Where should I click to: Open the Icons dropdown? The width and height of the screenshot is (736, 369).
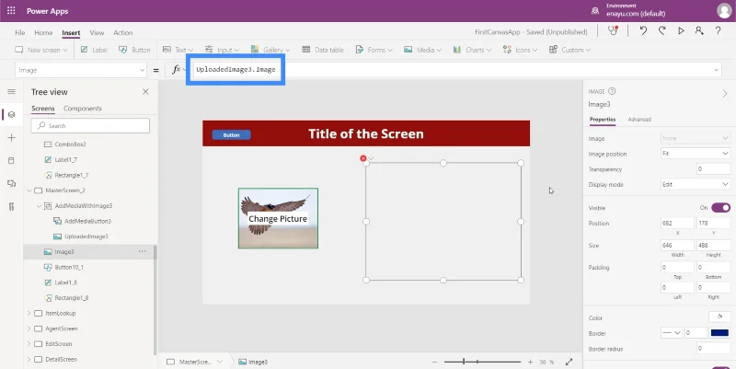520,50
